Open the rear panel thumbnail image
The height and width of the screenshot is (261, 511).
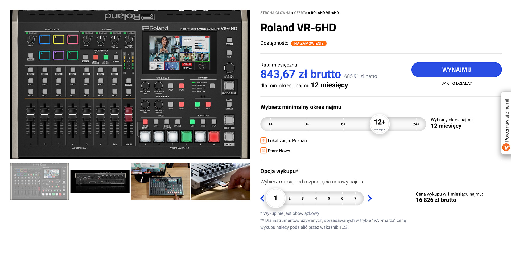pyautogui.click(x=100, y=182)
